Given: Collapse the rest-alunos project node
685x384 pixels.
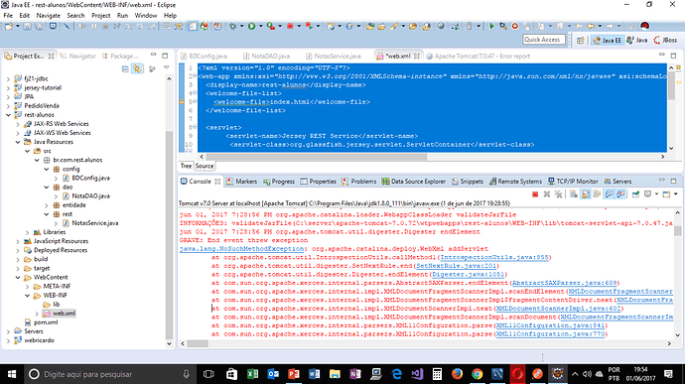Looking at the screenshot, I should pos(8,115).
